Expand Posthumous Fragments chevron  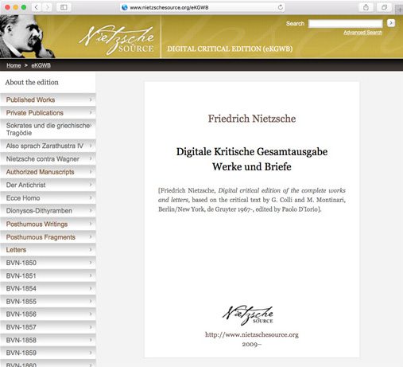(x=91, y=237)
